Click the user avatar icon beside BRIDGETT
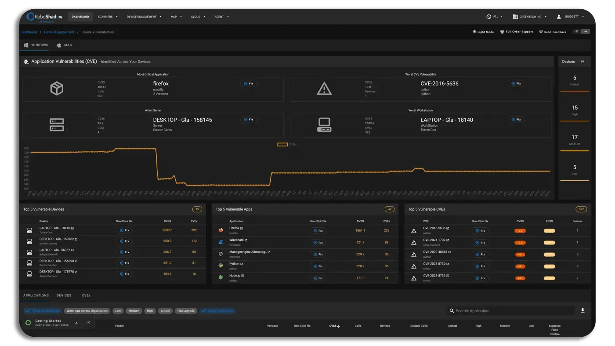The height and width of the screenshot is (346, 615). (x=559, y=17)
